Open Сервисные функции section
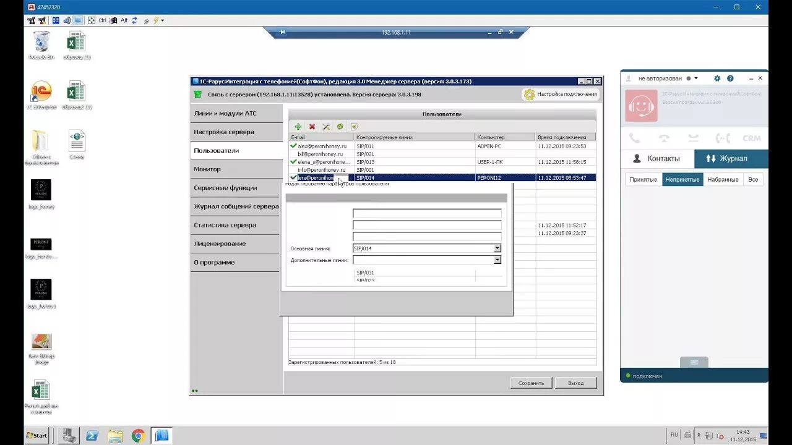The height and width of the screenshot is (445, 792). [x=236, y=188]
